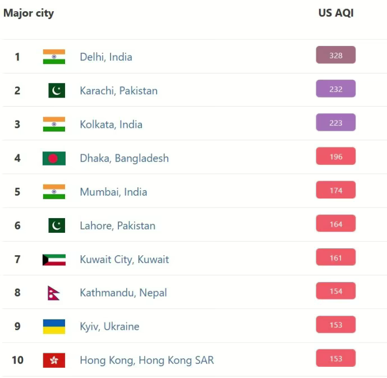Click the Ukraine flag icon

point(54,326)
